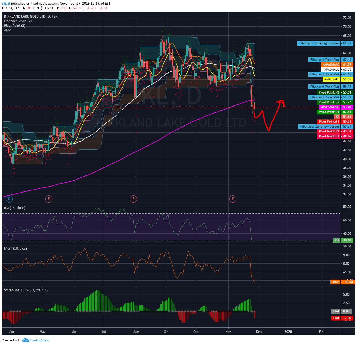The image size is (357, 345).
Task: Click the TSX:KL, D symbol header text
Action: (9, 8)
